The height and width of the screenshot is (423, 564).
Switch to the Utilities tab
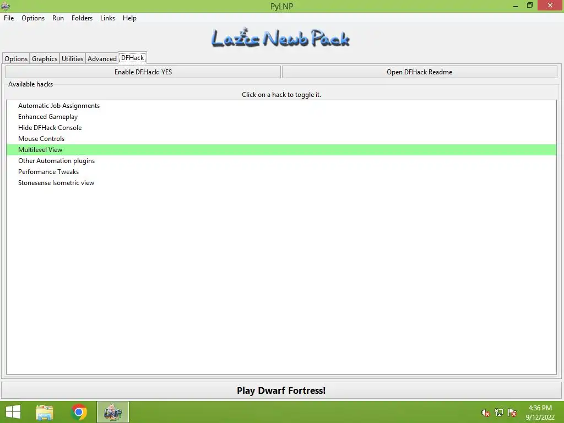[x=72, y=58]
